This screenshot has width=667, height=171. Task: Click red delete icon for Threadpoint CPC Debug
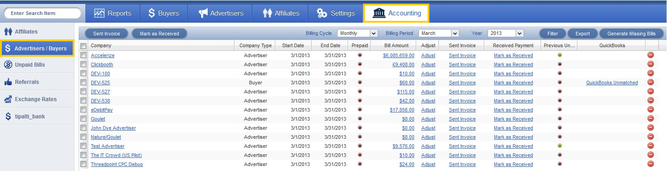click(x=650, y=164)
